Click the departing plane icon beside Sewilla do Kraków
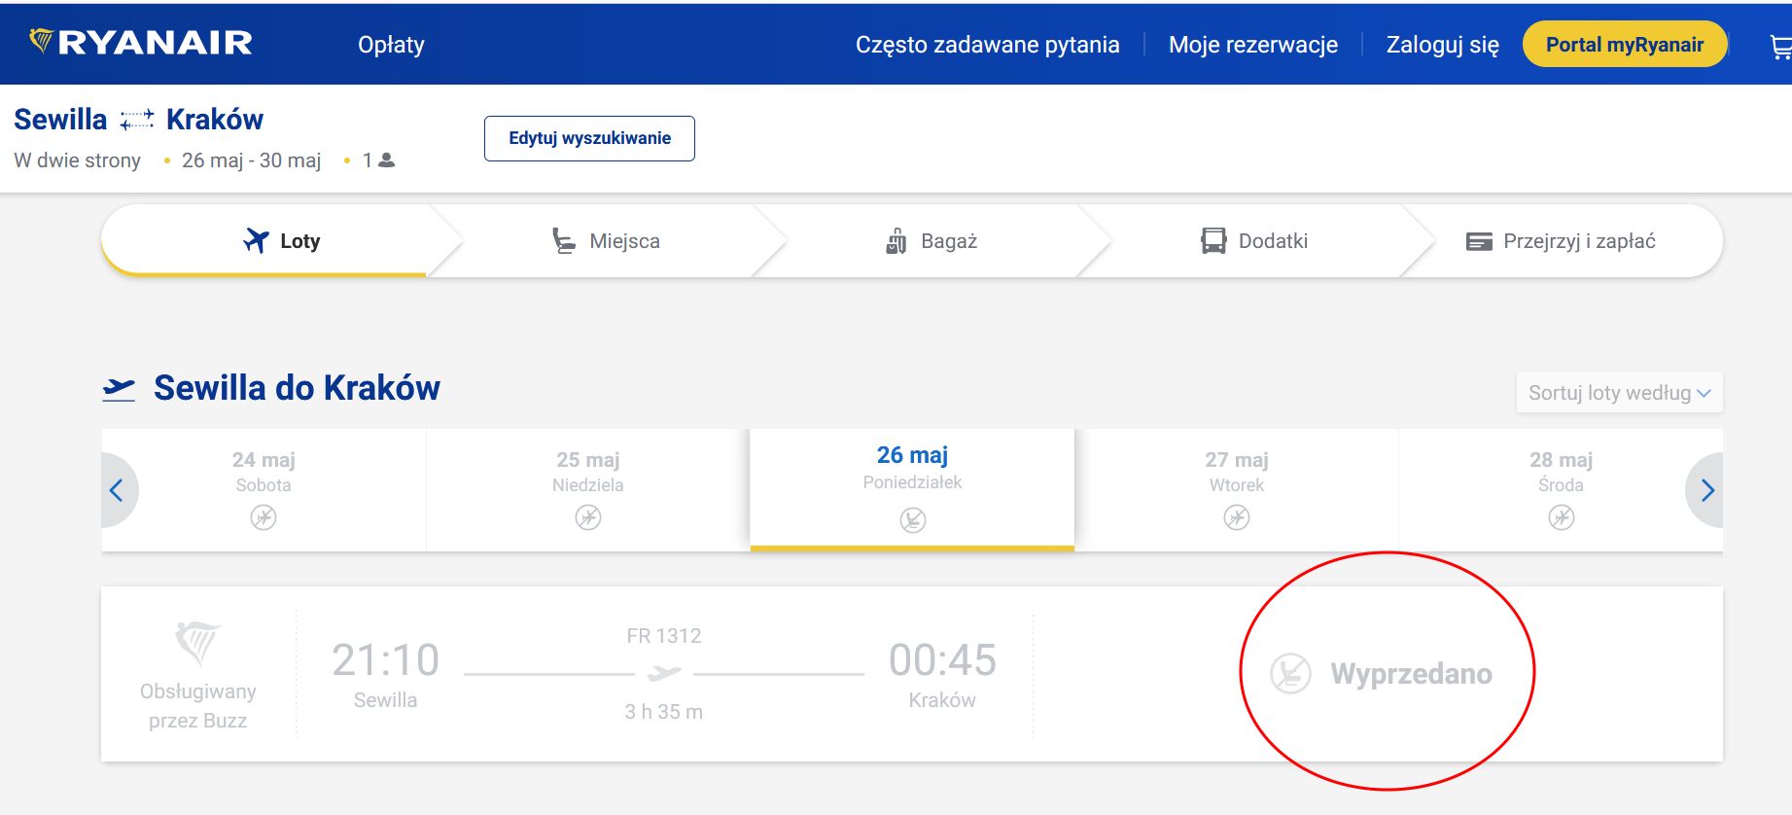Image resolution: width=1792 pixels, height=815 pixels. pos(119,389)
